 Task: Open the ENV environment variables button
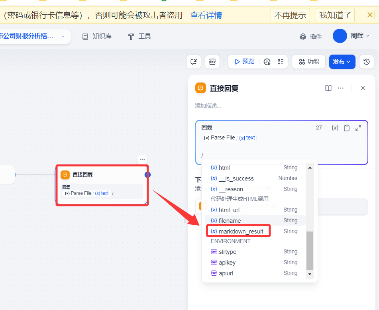click(x=212, y=62)
